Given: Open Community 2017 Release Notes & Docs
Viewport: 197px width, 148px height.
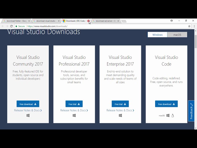Looking at the screenshot, I should coord(28,110).
